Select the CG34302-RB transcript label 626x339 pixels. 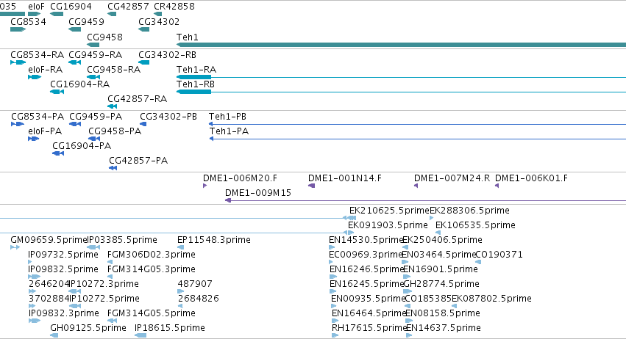click(167, 55)
